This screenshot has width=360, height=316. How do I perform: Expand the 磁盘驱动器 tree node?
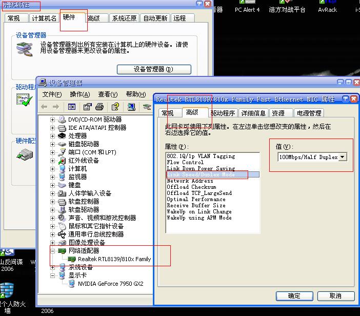(x=52, y=144)
